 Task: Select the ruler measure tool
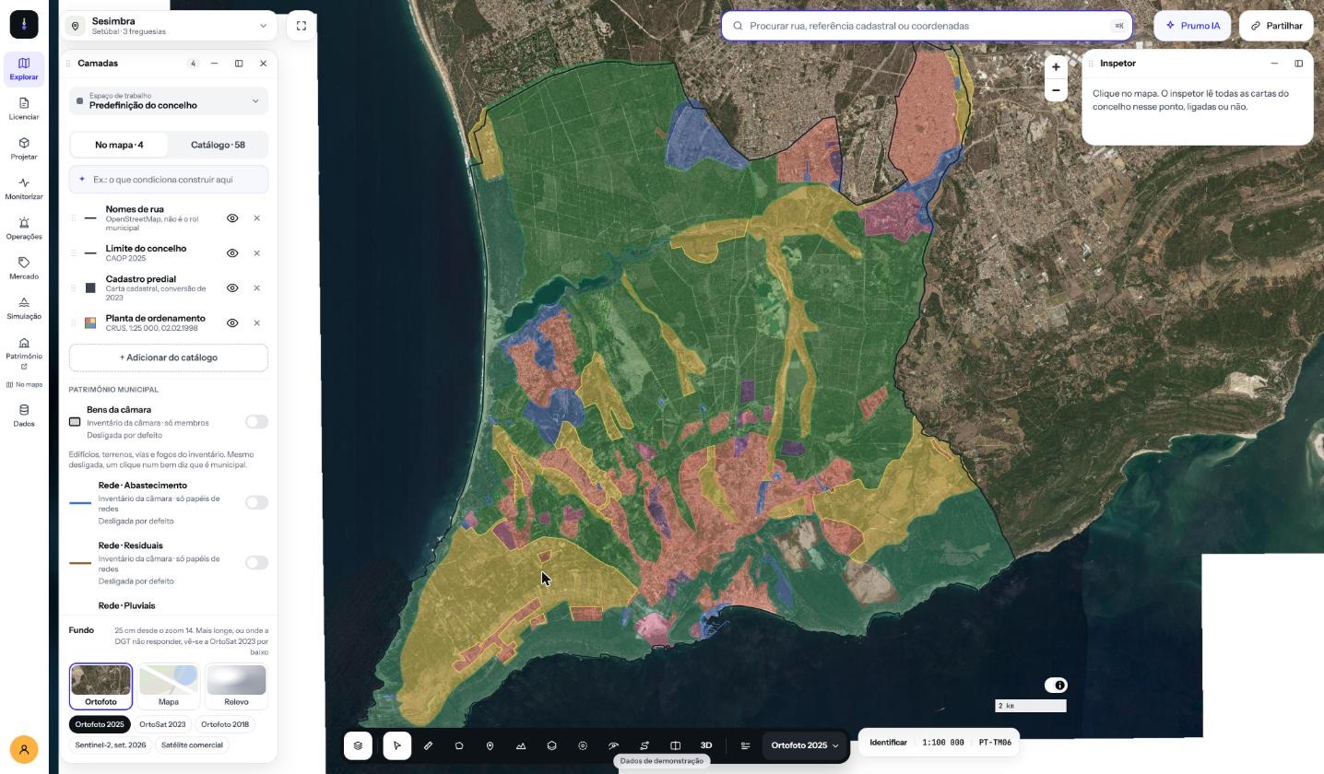tap(428, 745)
